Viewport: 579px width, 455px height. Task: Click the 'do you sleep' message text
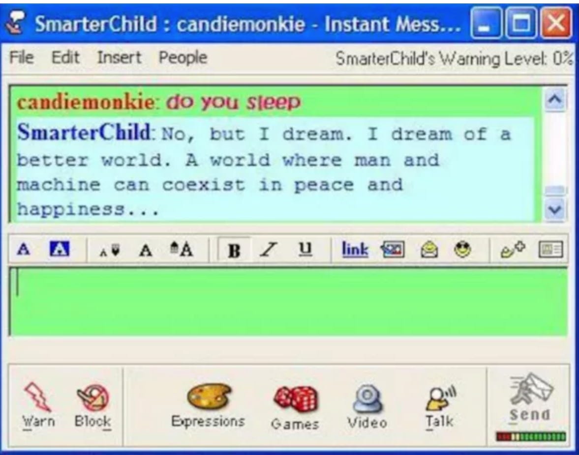233,103
